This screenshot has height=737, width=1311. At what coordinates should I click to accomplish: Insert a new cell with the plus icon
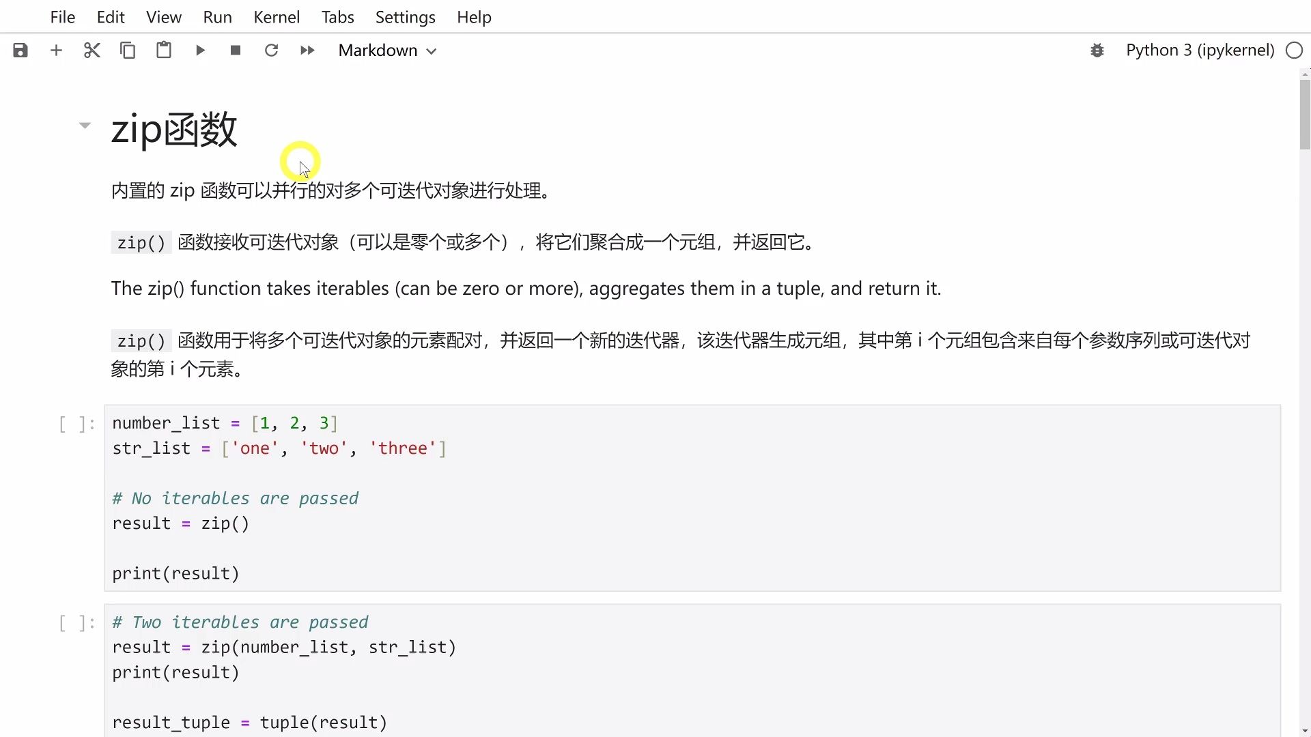tap(56, 50)
